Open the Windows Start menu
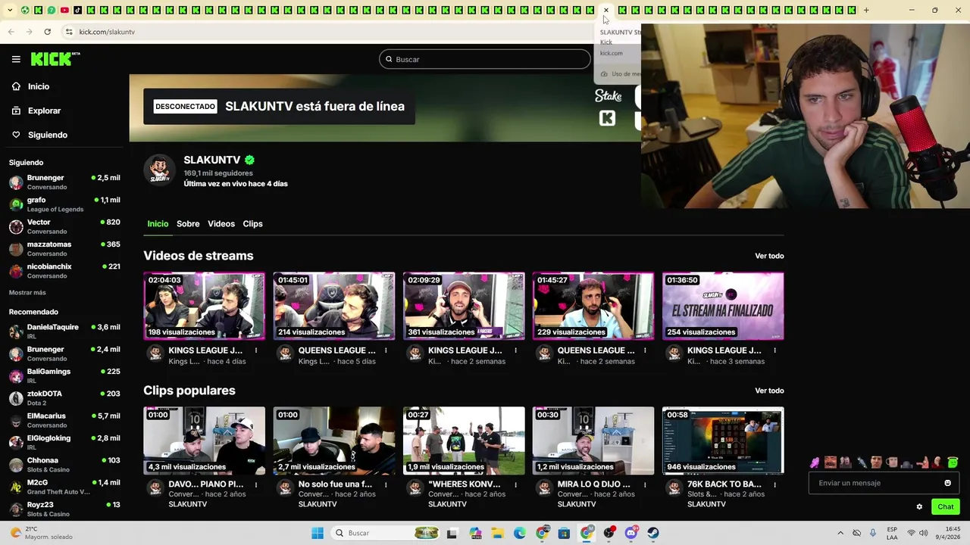Viewport: 970px width, 545px height. tap(318, 533)
